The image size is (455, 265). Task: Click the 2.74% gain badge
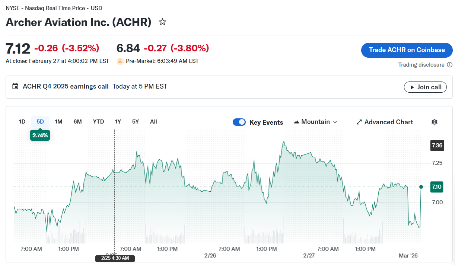[40, 135]
